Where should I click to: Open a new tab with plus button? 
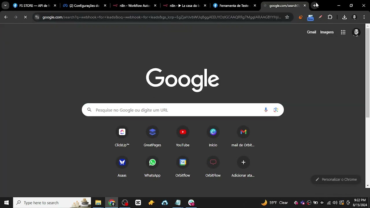pyautogui.click(x=315, y=5)
